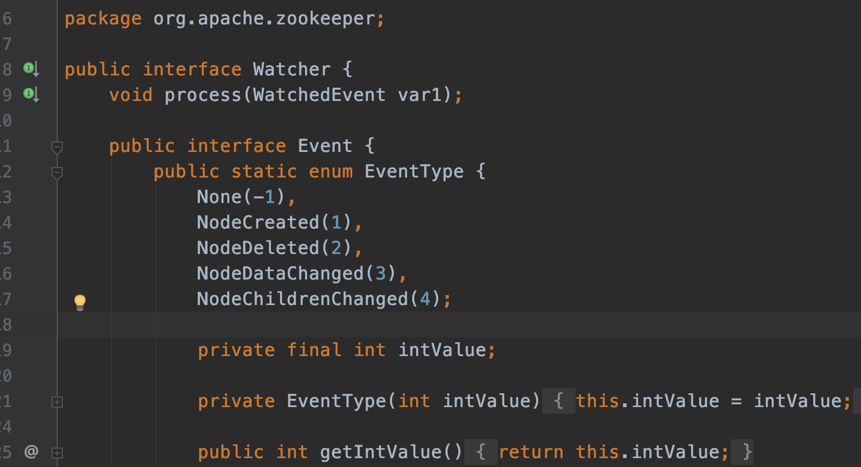Click the 'process' method name
This screenshot has height=467, width=861.
pyautogui.click(x=203, y=95)
